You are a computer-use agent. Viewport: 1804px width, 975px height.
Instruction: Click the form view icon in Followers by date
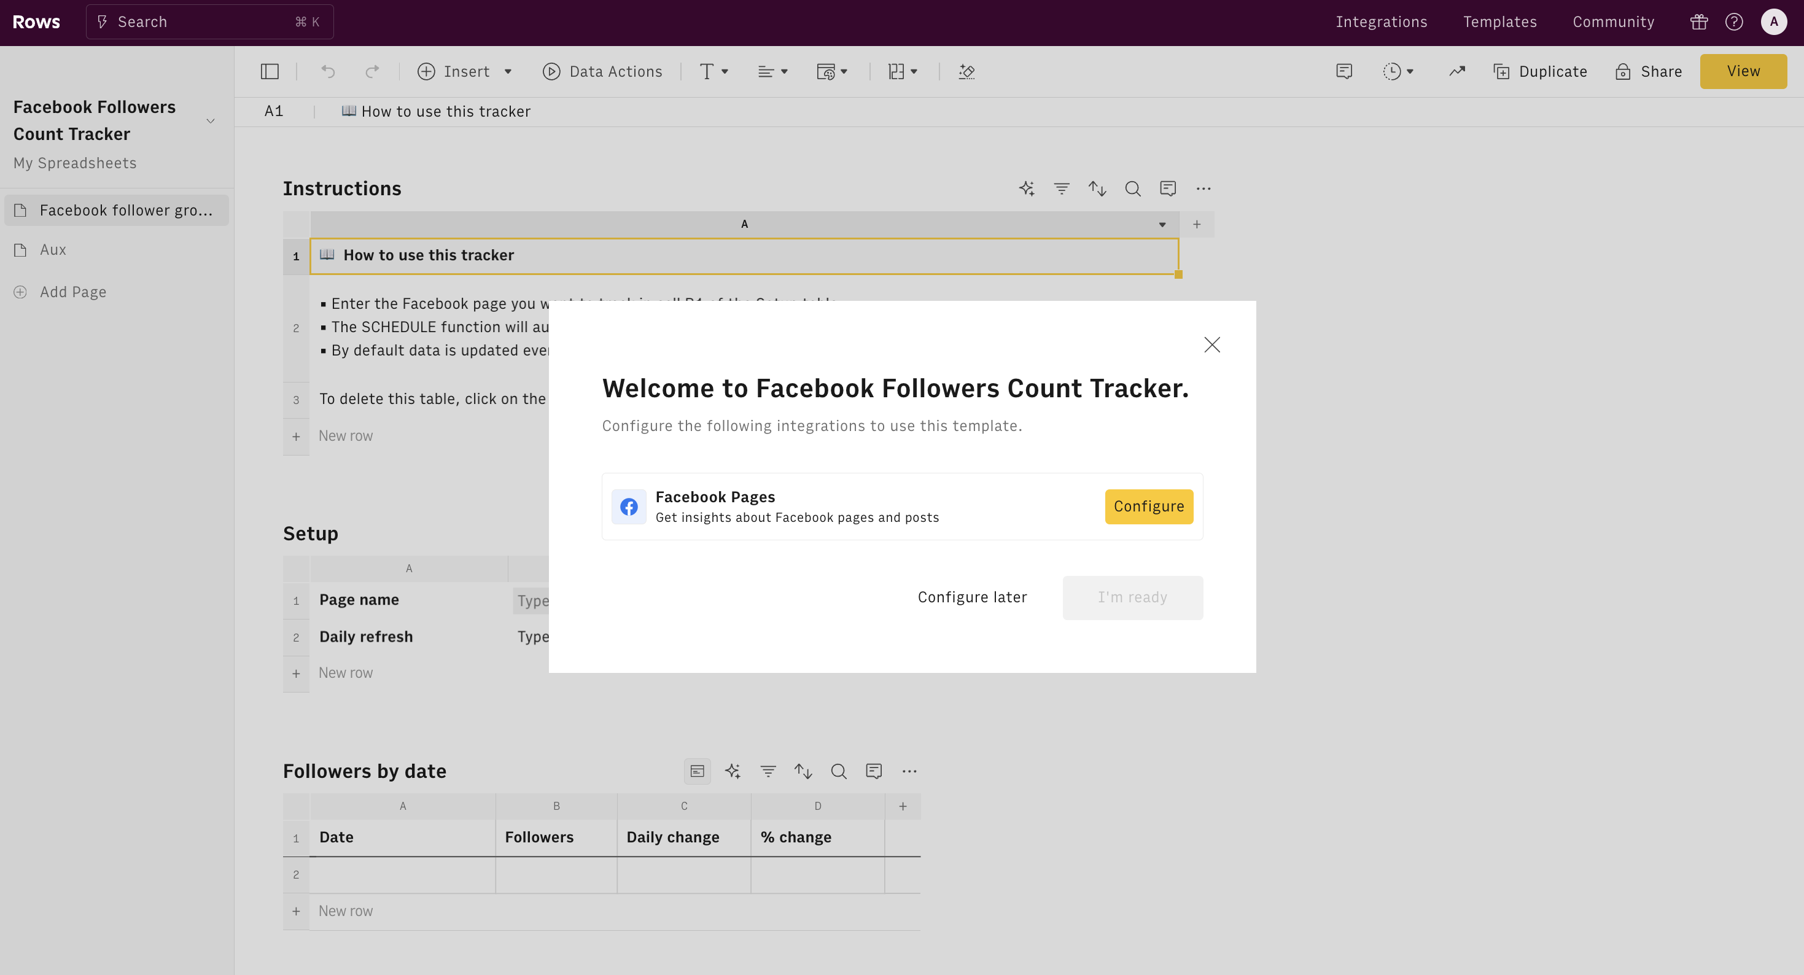click(x=698, y=771)
